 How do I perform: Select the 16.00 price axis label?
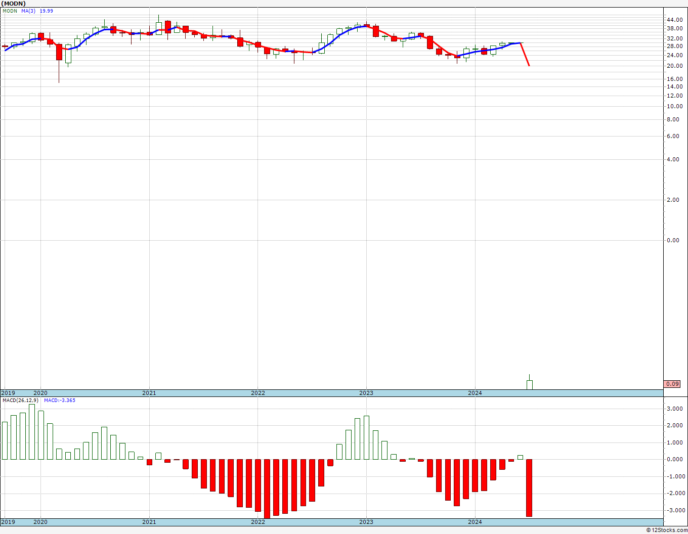[675, 79]
